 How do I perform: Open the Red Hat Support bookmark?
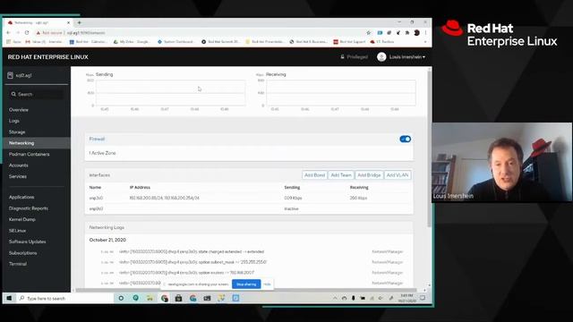coord(349,42)
